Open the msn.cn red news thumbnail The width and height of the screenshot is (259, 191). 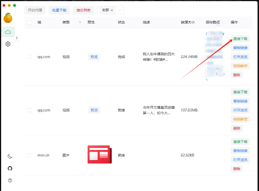(100, 154)
